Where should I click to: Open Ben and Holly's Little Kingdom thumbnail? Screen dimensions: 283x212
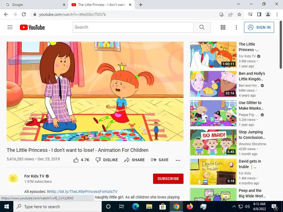[x=213, y=84]
